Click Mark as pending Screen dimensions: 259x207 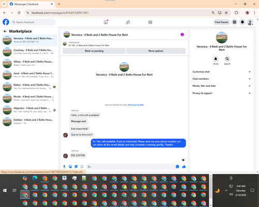[x=94, y=51]
